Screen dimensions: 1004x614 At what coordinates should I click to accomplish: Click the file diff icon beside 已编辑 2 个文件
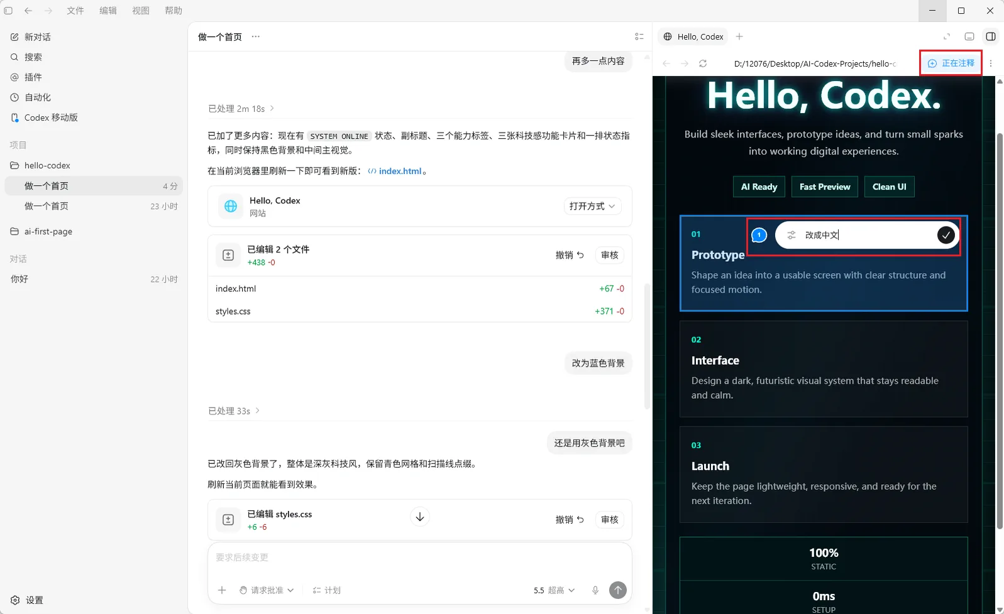(x=228, y=255)
